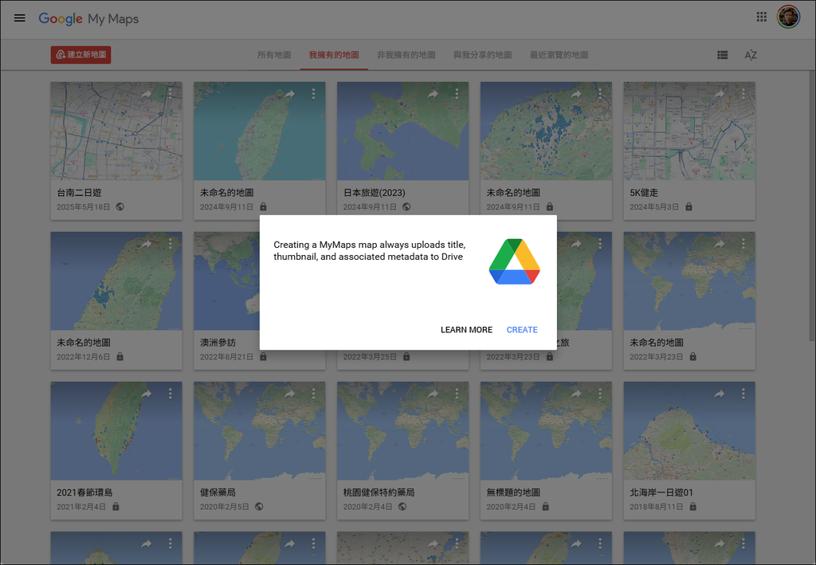The width and height of the screenshot is (816, 565).
Task: Confirm with the CREATE button
Action: tap(522, 330)
